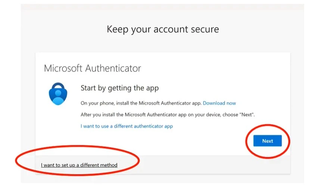The image size is (309, 186).
Task: Click the install Microsoft Authenticator instruction text
Action: click(x=141, y=103)
